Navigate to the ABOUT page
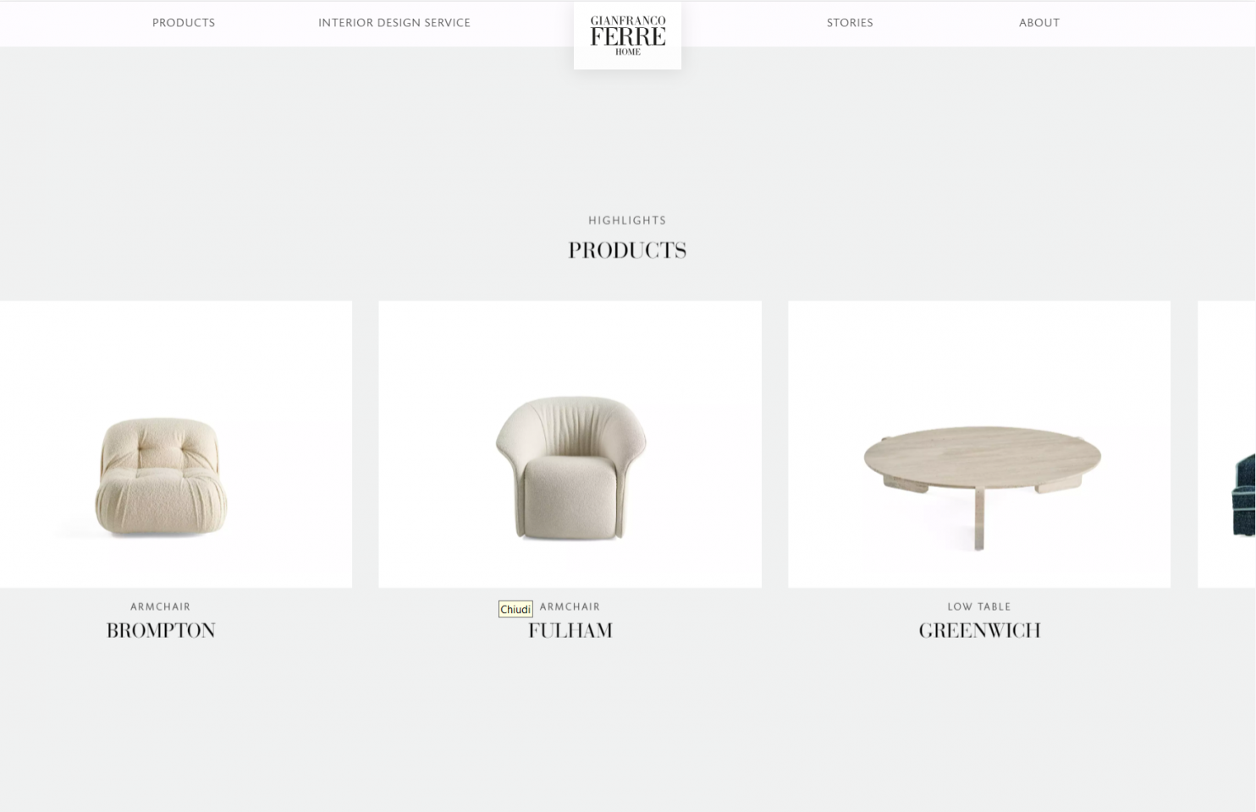The image size is (1256, 812). pyautogui.click(x=1039, y=23)
